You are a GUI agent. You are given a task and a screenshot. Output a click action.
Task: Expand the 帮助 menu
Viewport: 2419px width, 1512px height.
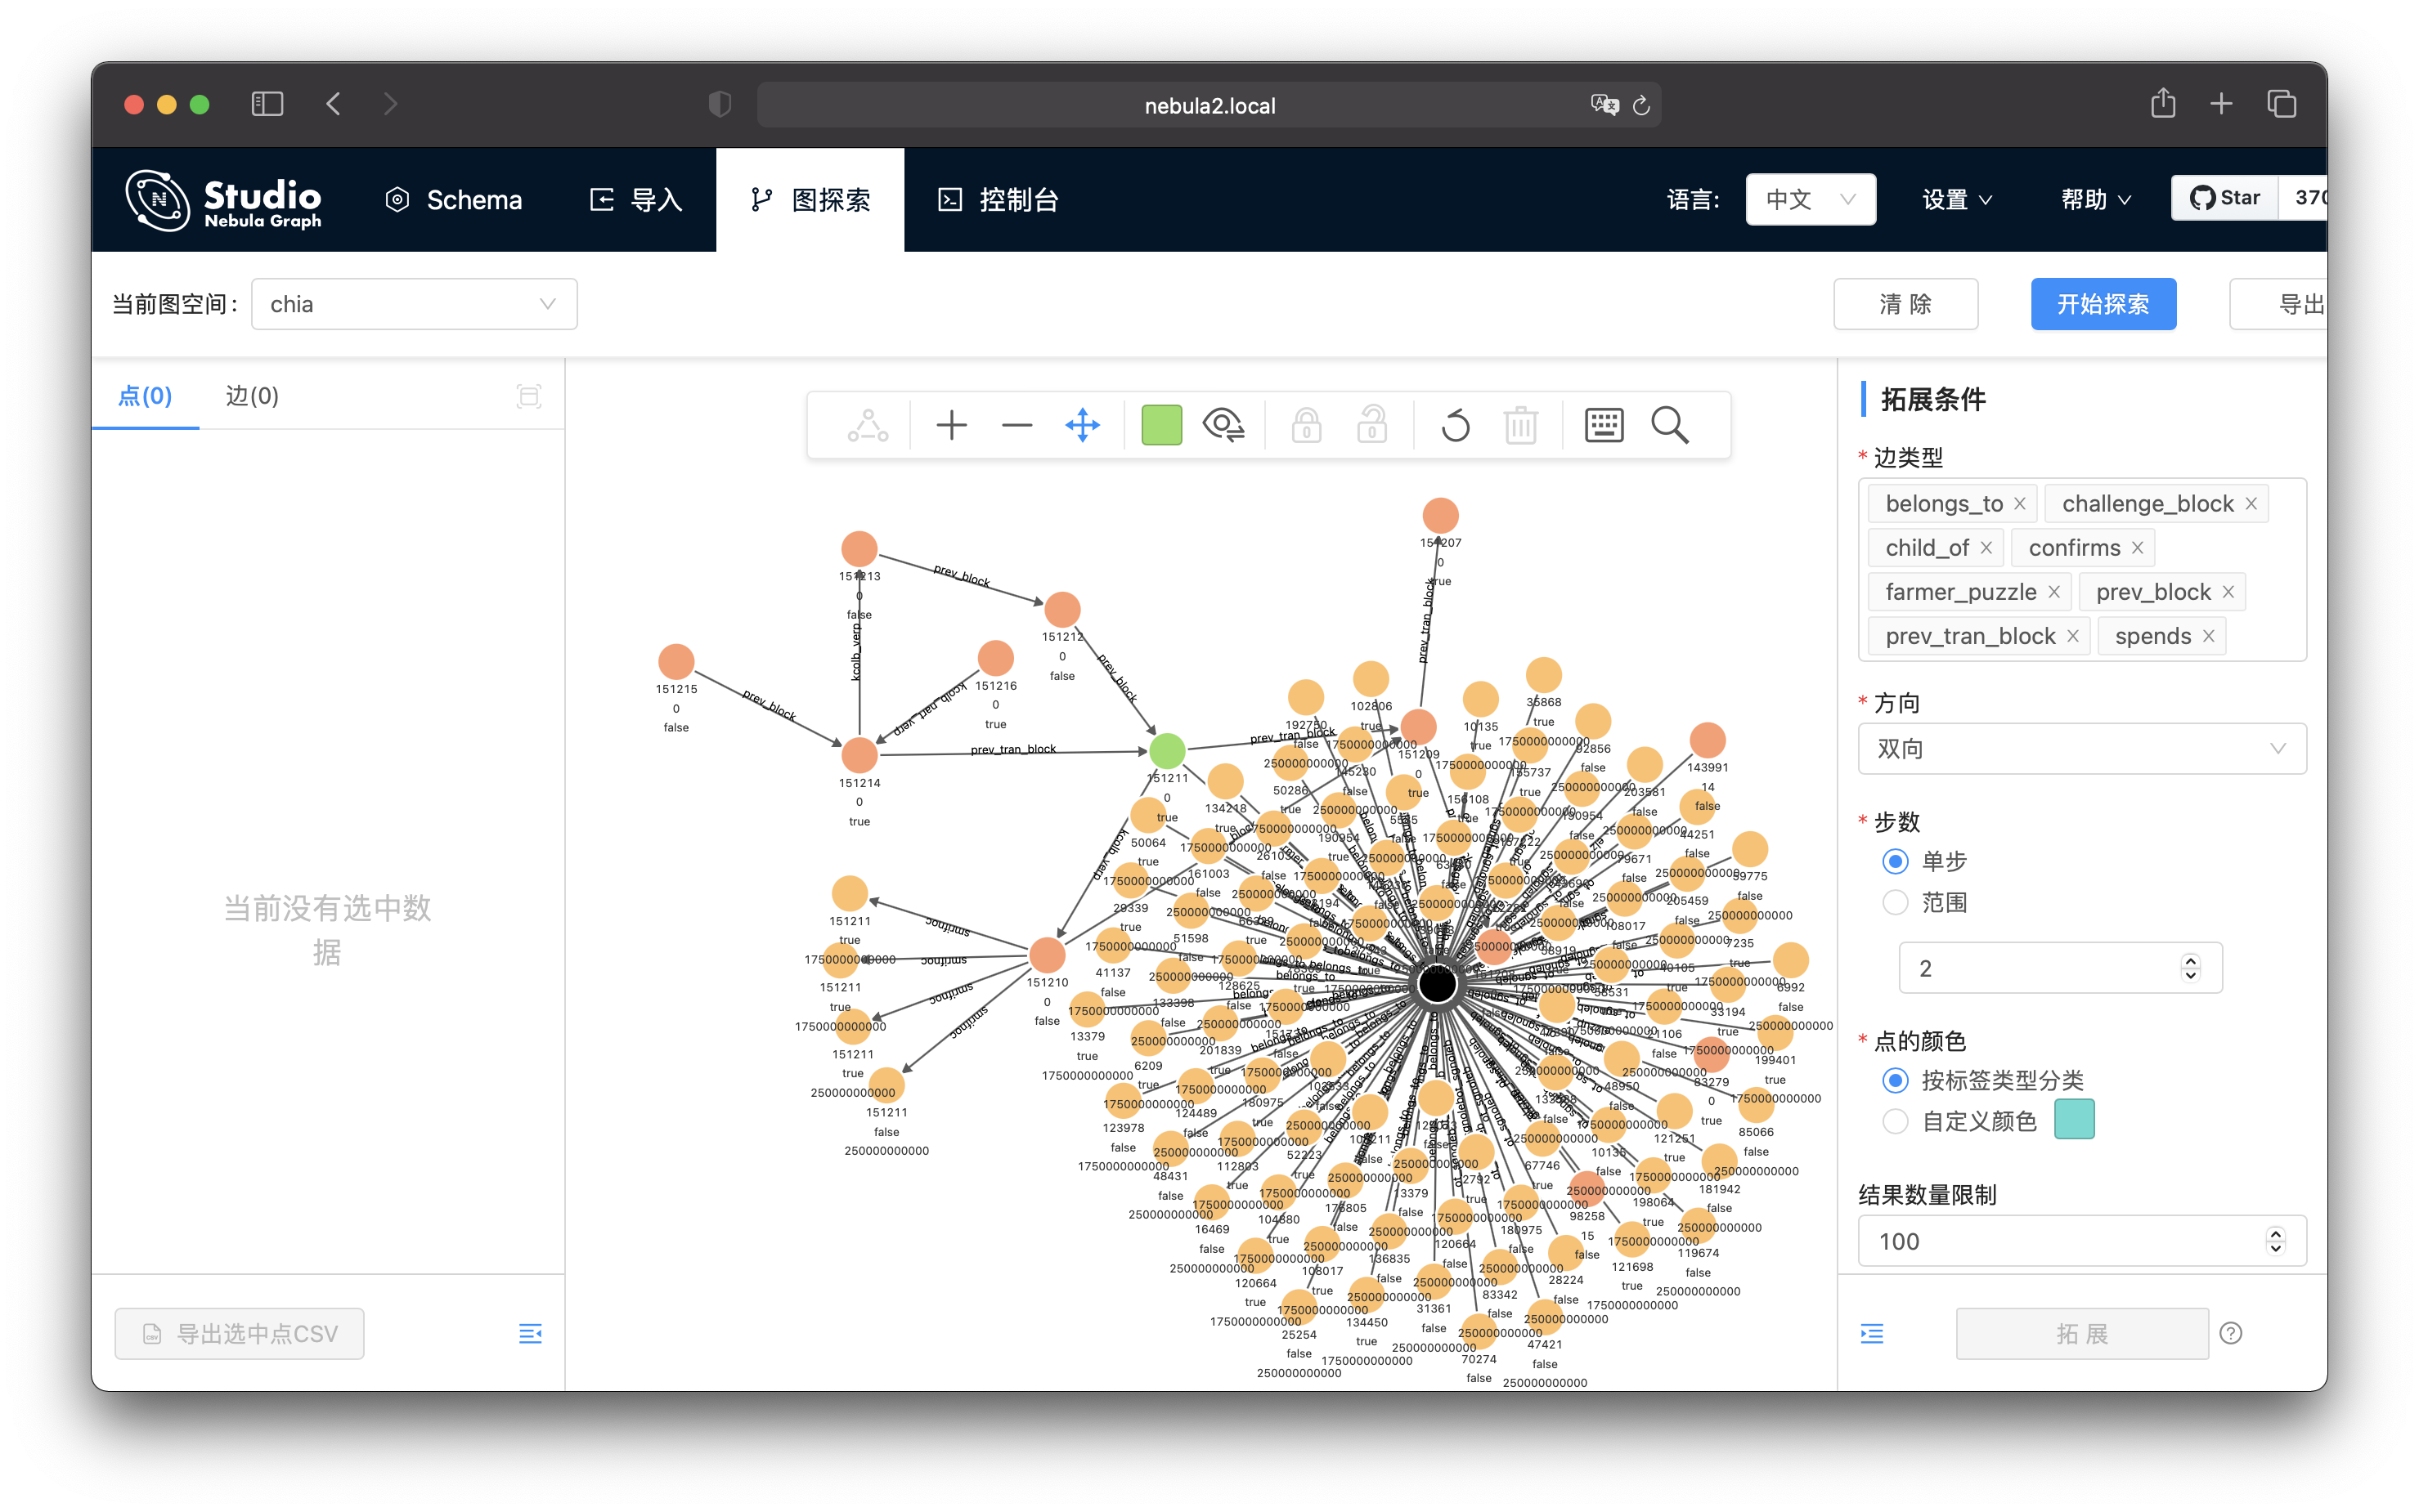pos(2096,200)
